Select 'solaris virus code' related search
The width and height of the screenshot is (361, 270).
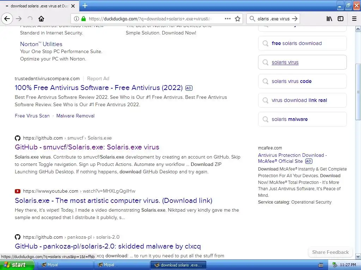point(302,81)
